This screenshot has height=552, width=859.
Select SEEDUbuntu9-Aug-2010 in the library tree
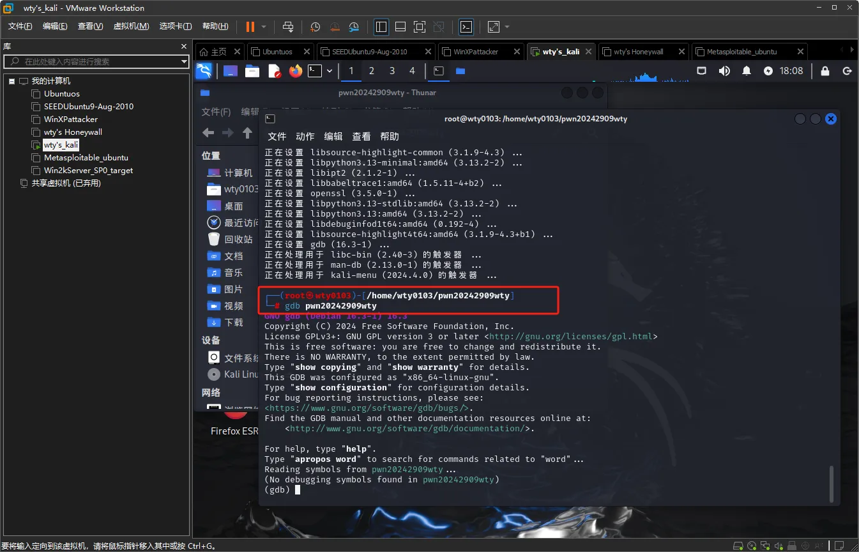pyautogui.click(x=89, y=107)
